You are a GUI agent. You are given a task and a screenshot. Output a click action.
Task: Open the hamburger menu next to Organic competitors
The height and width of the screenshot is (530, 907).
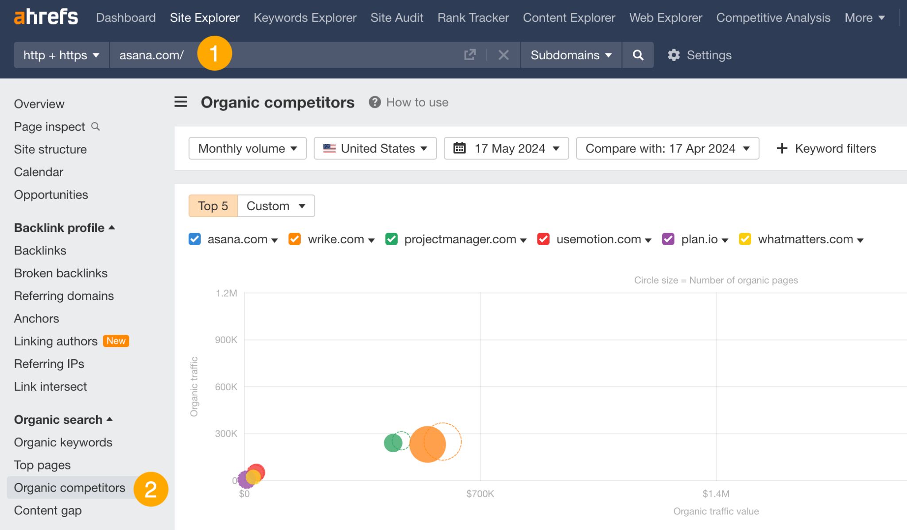180,102
